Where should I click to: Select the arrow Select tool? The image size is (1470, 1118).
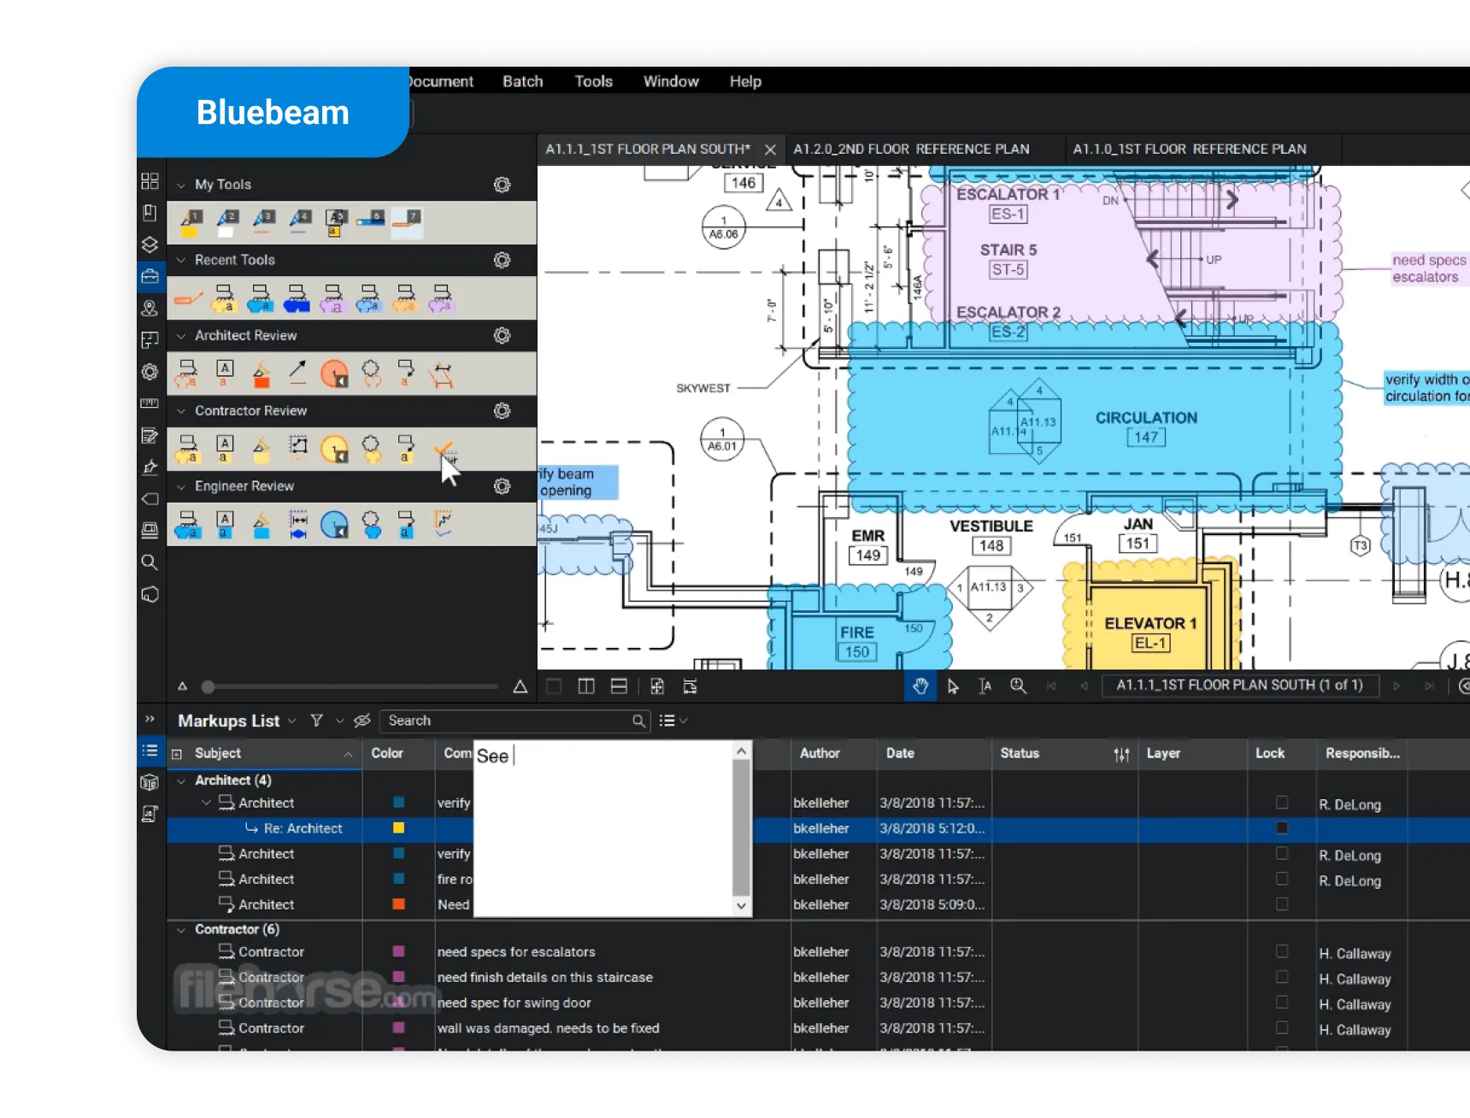point(953,686)
